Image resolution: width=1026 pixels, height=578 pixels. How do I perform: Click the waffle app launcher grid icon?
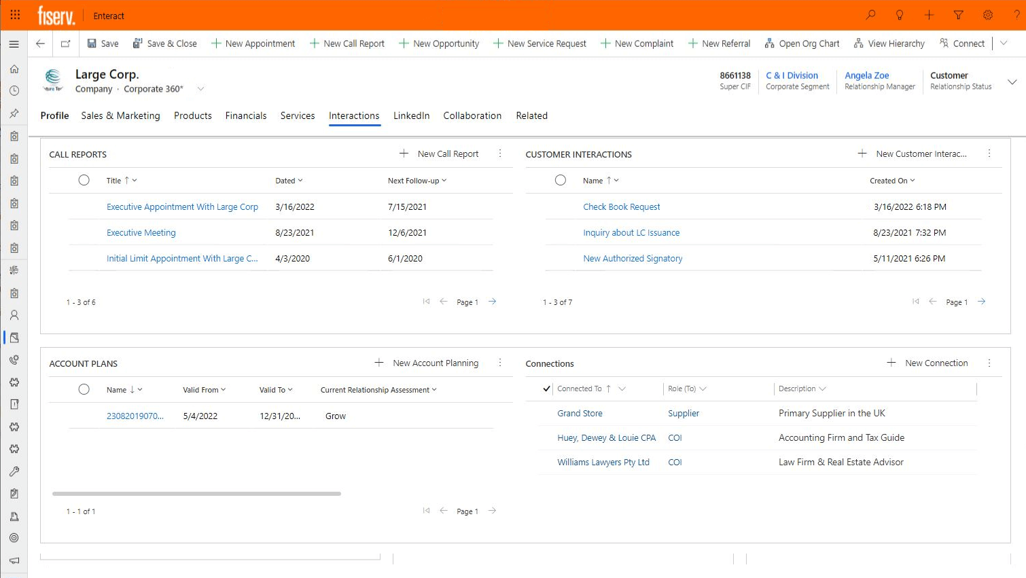[x=15, y=15]
